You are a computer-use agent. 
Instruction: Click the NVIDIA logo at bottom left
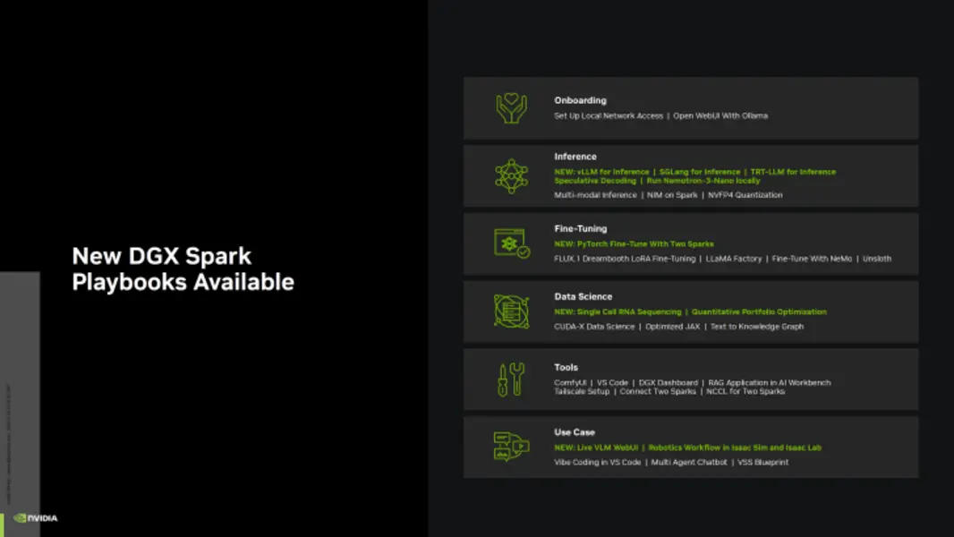click(36, 517)
